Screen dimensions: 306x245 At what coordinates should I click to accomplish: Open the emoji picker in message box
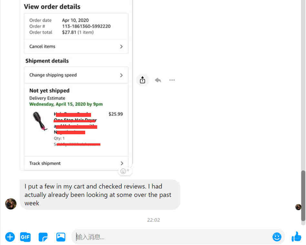277,237
